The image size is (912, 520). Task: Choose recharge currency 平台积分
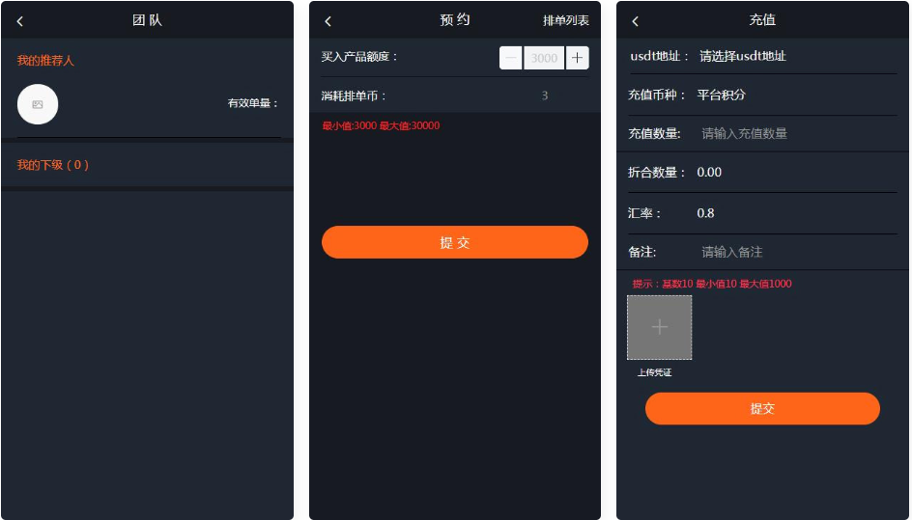tap(722, 95)
